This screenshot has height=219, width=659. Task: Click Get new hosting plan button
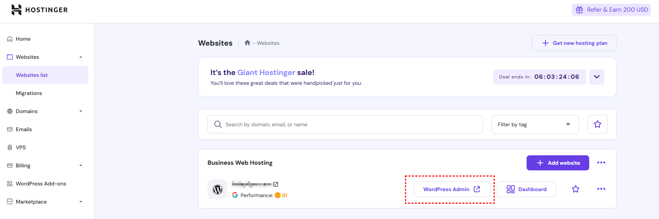[574, 43]
